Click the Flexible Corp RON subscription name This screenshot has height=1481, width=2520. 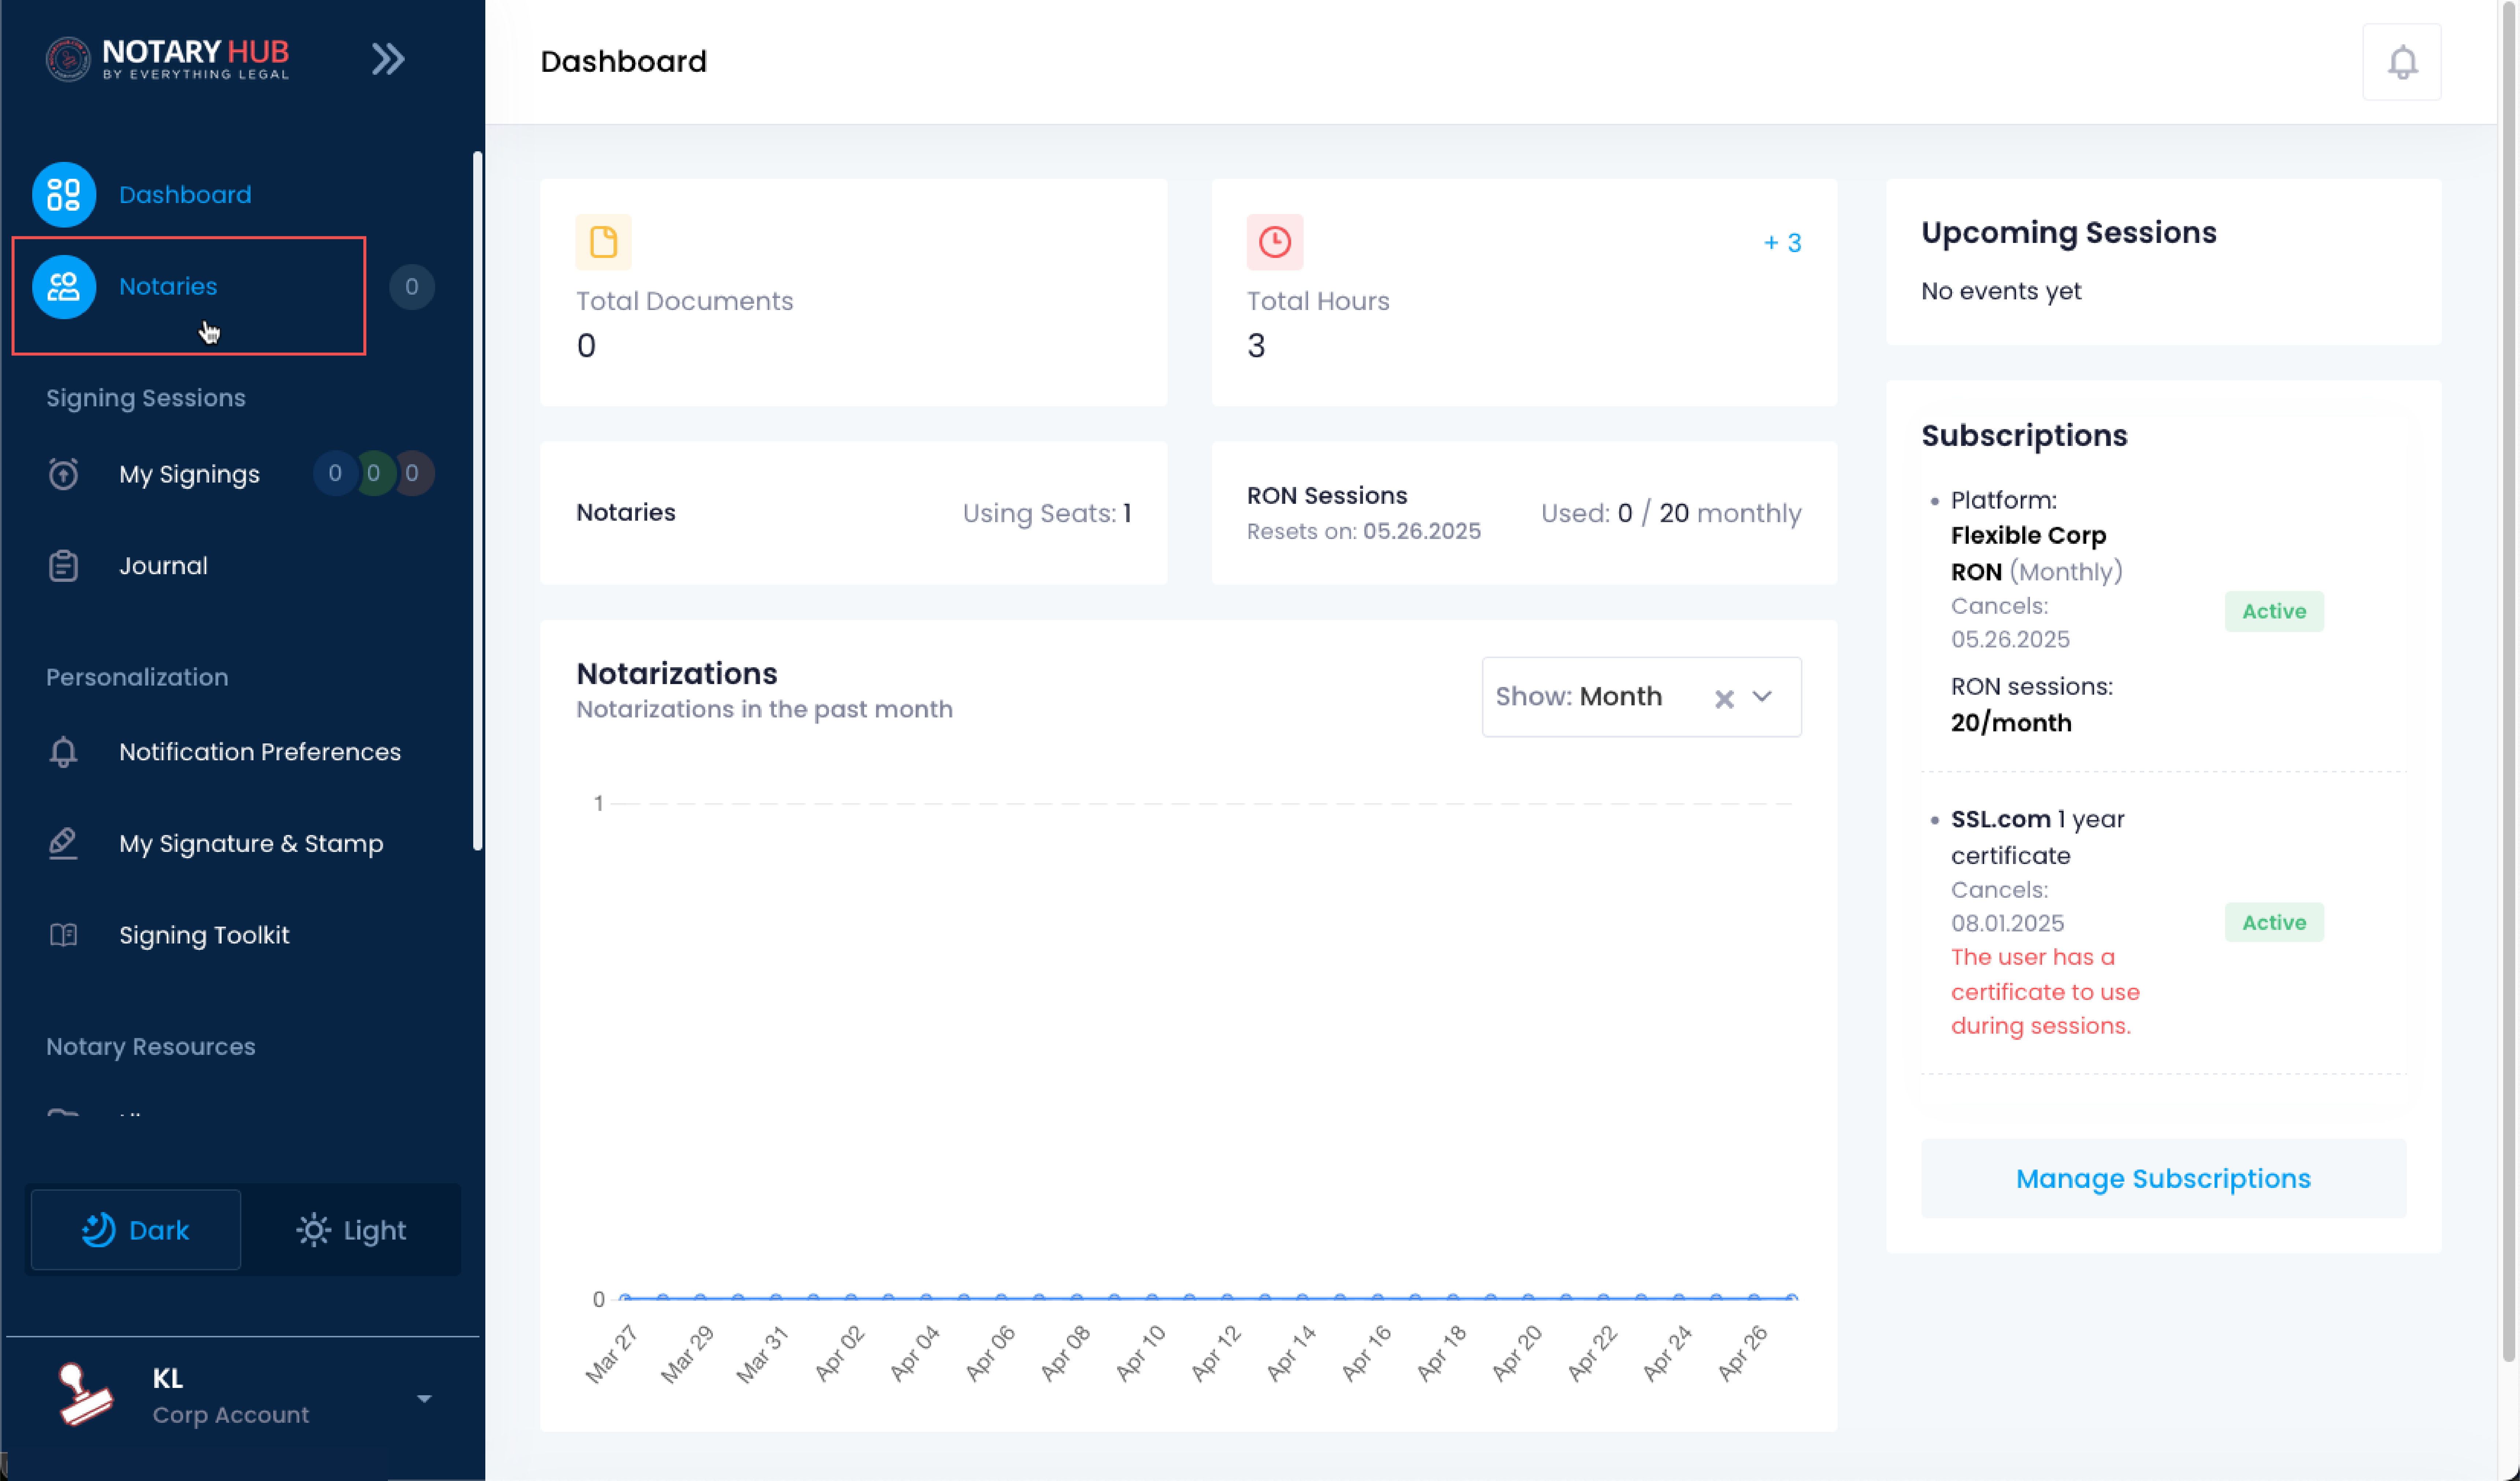pos(2028,553)
